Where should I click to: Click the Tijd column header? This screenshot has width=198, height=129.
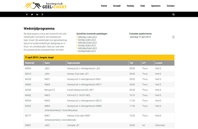pyautogui.click(x=134, y=63)
